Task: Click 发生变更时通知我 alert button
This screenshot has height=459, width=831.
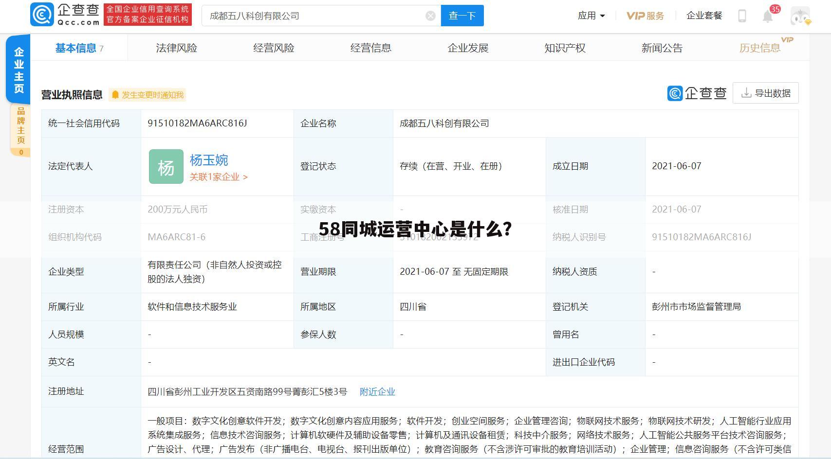Action: [x=148, y=95]
